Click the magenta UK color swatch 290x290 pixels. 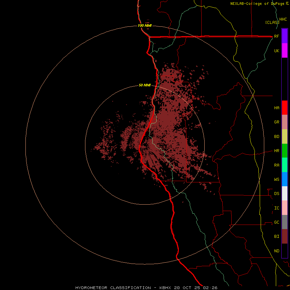click(285, 51)
